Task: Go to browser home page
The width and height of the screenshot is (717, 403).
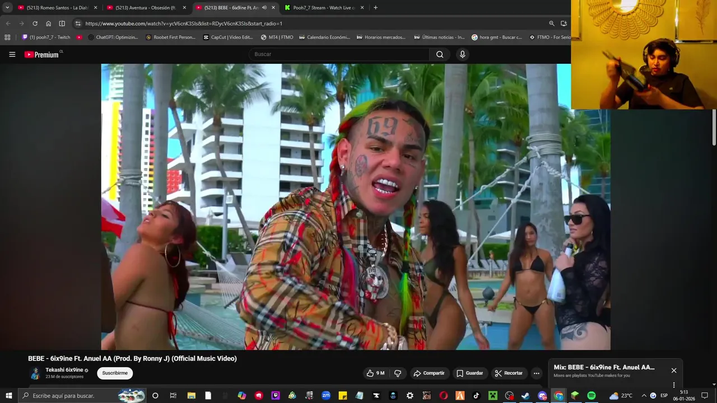Action: click(x=48, y=24)
